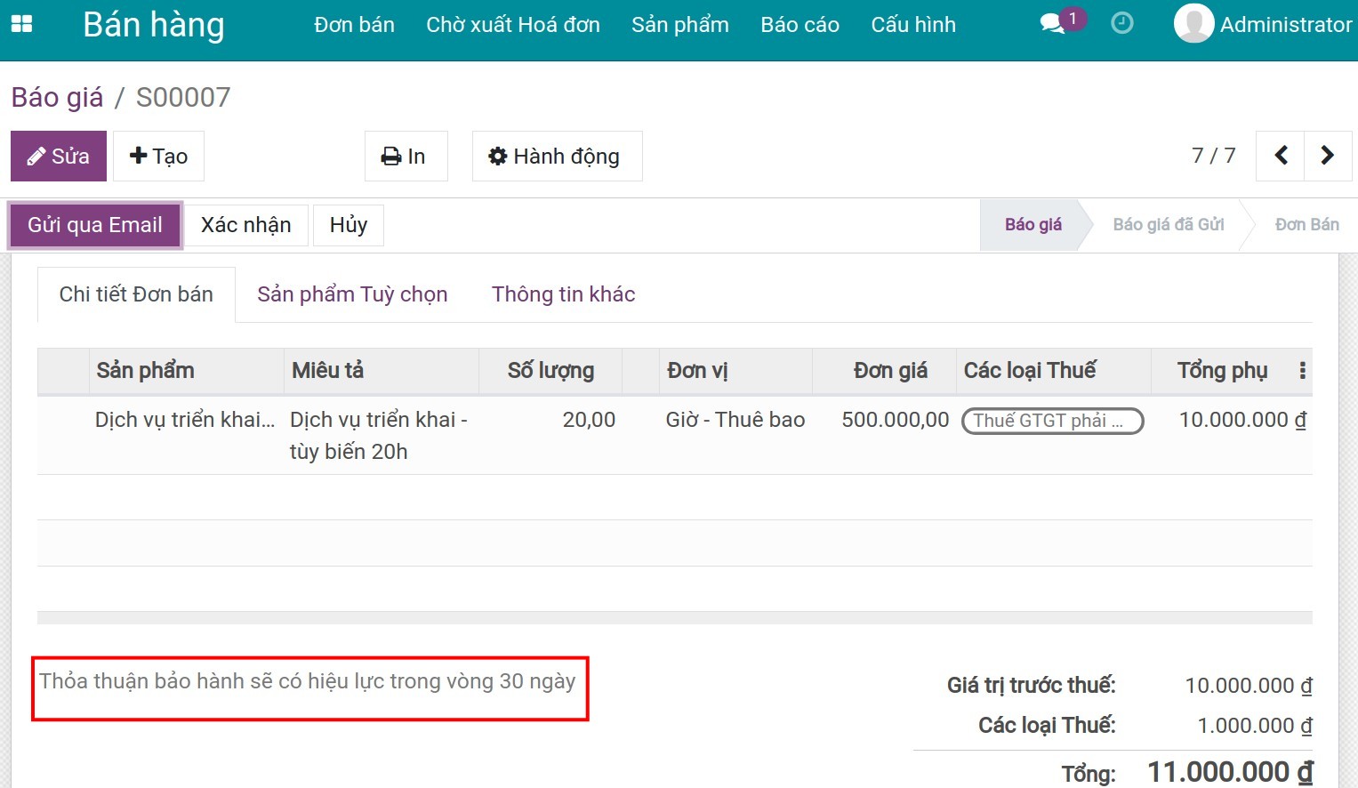This screenshot has height=788, width=1358.
Task: Switch to the Chi tiết Đơn bán tab
Action: coord(136,294)
